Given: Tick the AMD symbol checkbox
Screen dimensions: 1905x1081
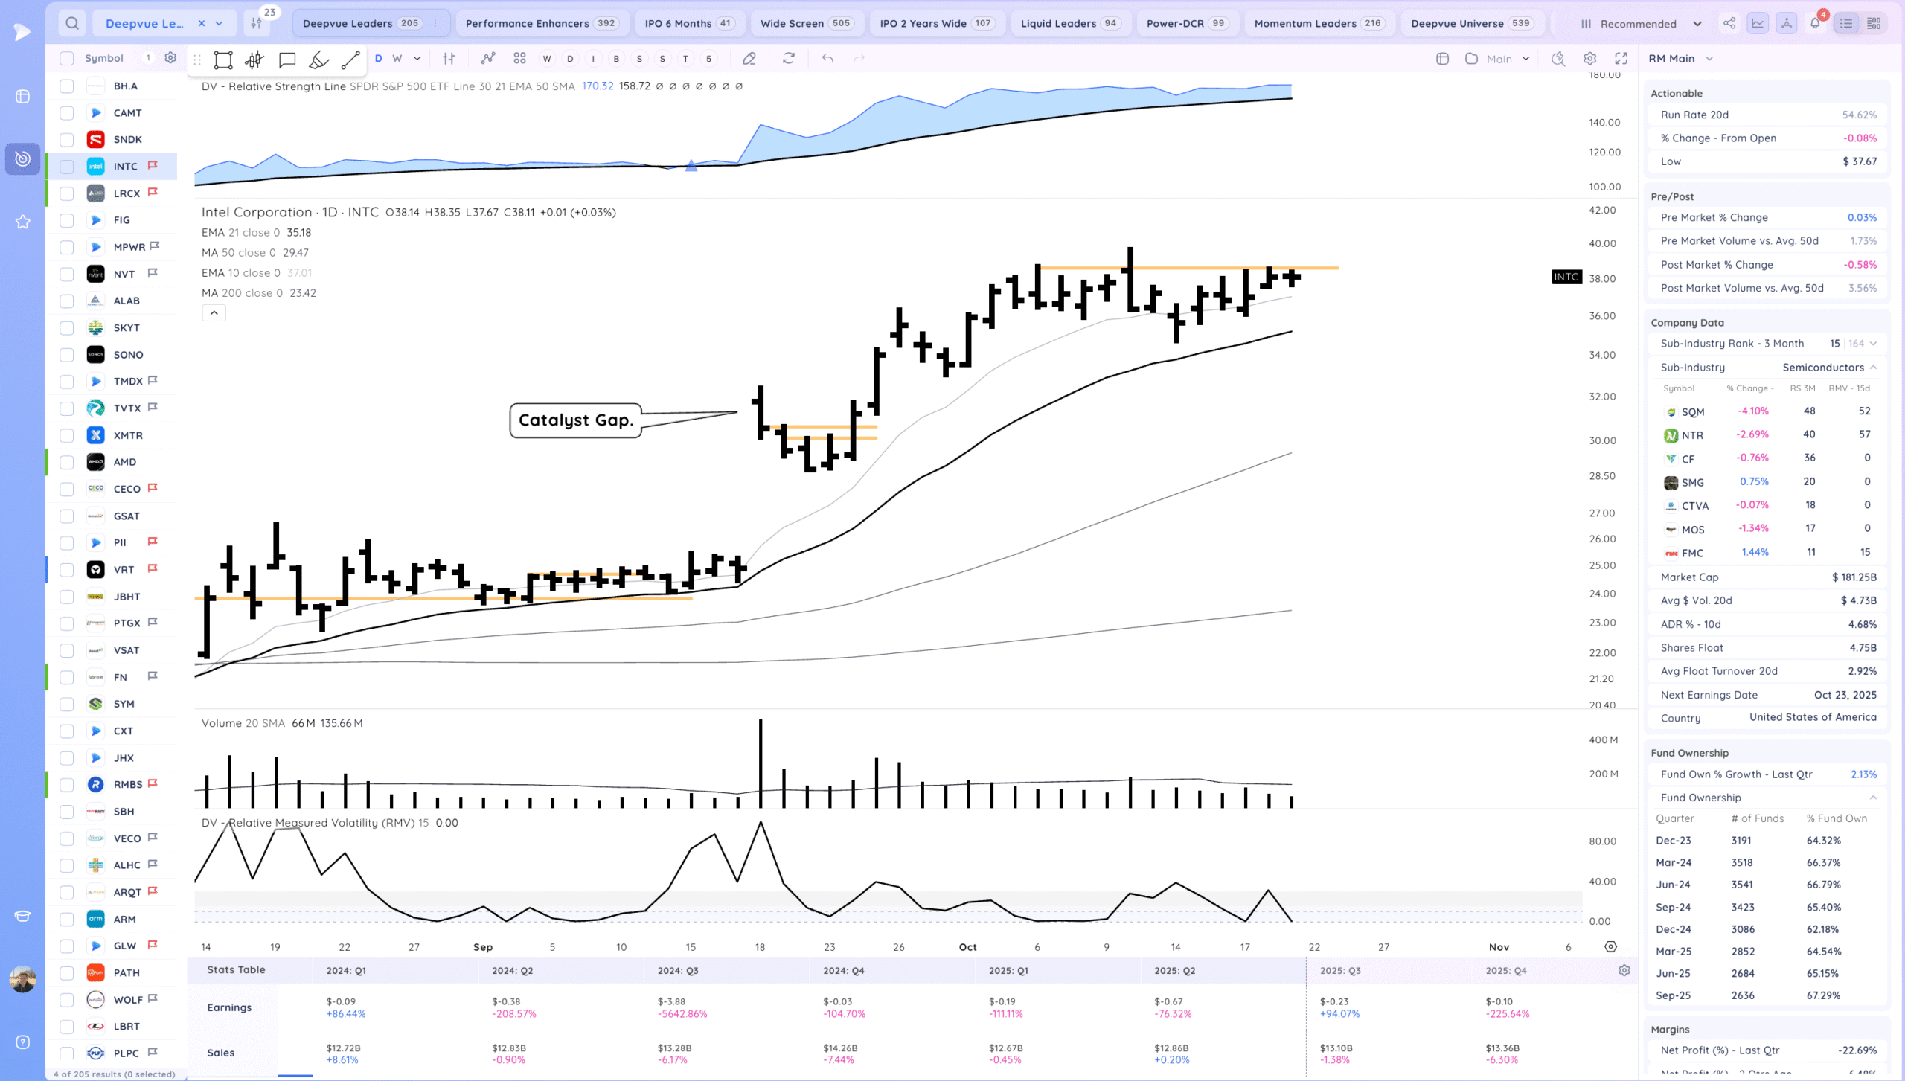Looking at the screenshot, I should (67, 462).
